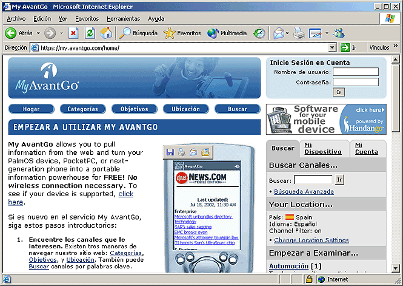Select the Buscar sidebar tab

point(283,148)
